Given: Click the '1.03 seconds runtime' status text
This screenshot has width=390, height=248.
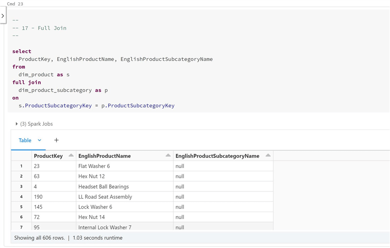Looking at the screenshot, I should 98,238.
